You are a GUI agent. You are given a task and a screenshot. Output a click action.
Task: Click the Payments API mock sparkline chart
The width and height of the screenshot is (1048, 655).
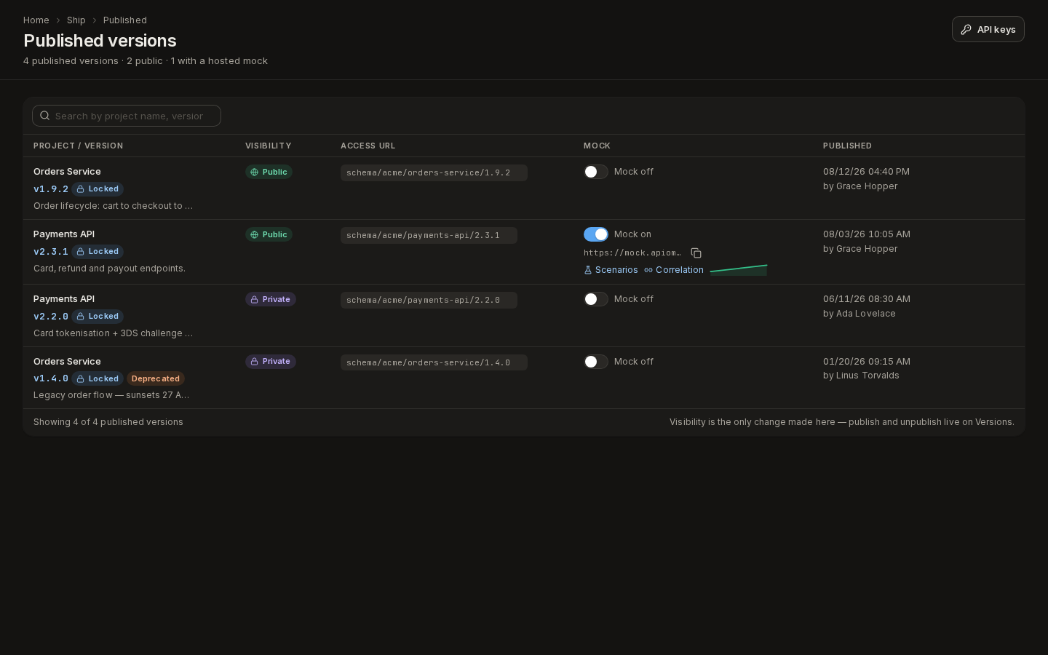point(739,270)
